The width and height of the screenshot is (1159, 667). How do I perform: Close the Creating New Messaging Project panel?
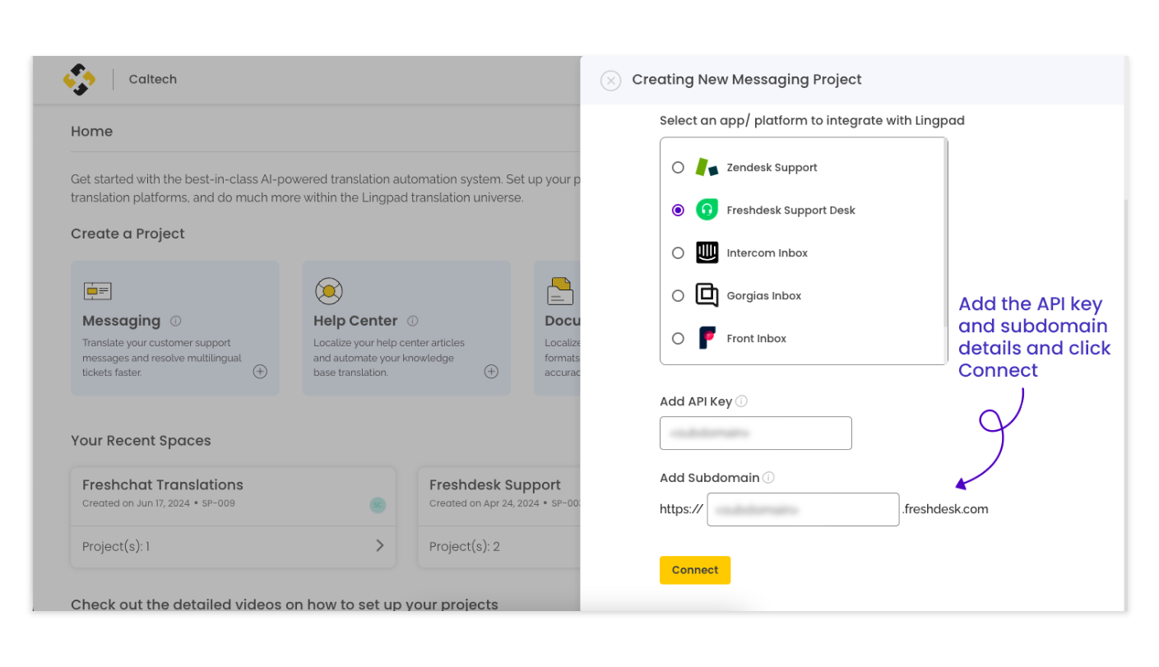pyautogui.click(x=610, y=81)
